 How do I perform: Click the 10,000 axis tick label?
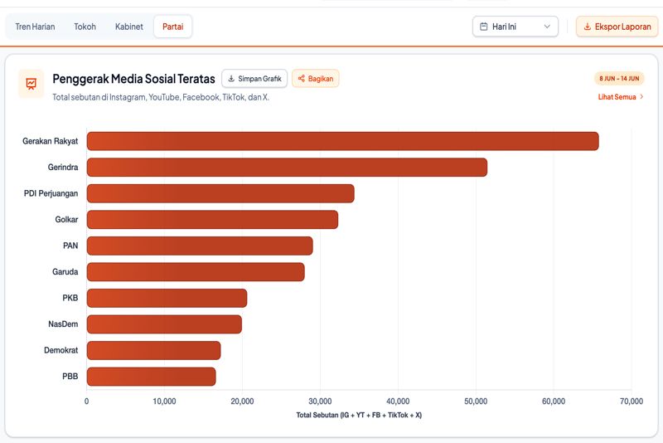164,402
